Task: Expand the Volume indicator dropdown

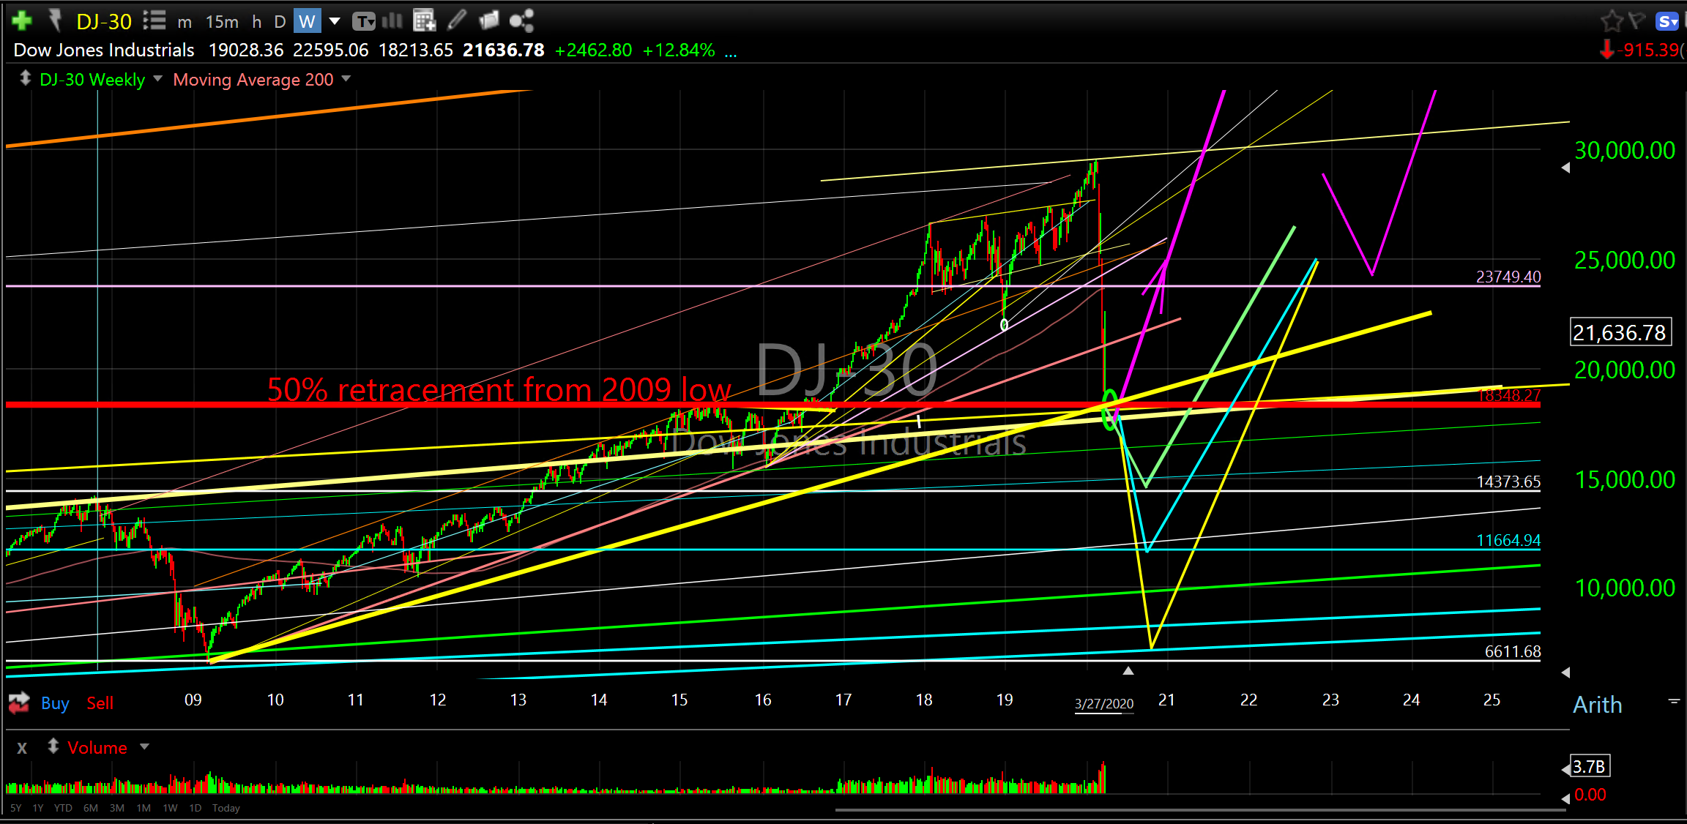Action: pyautogui.click(x=144, y=746)
